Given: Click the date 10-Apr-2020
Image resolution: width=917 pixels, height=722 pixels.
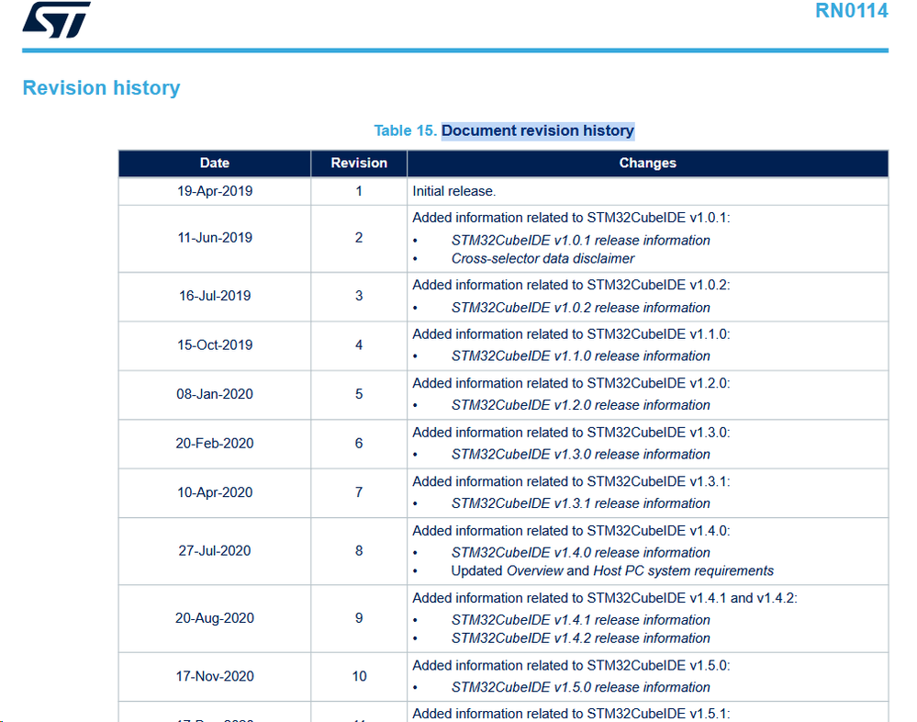Looking at the screenshot, I should 215,492.
